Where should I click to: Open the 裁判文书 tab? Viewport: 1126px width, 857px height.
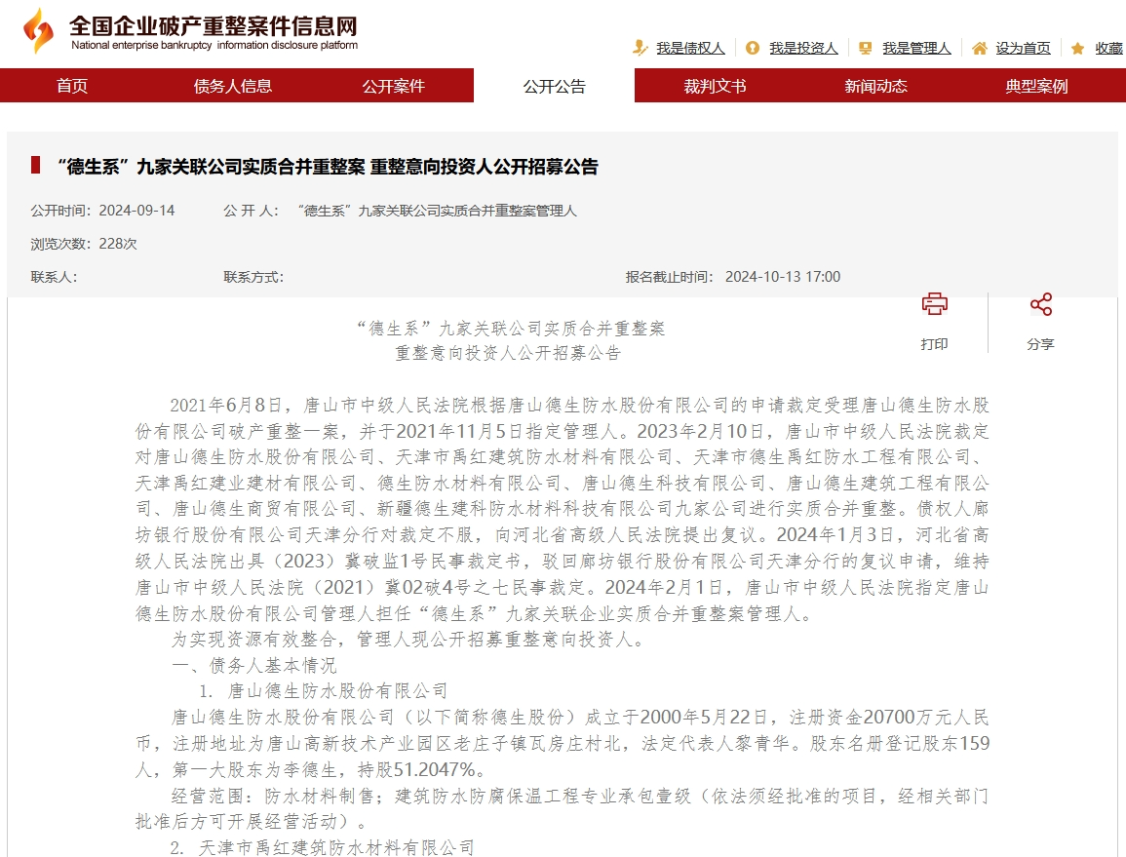(716, 86)
